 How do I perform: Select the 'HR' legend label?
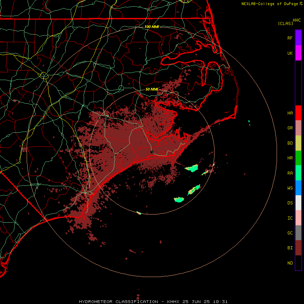[x=290, y=158]
